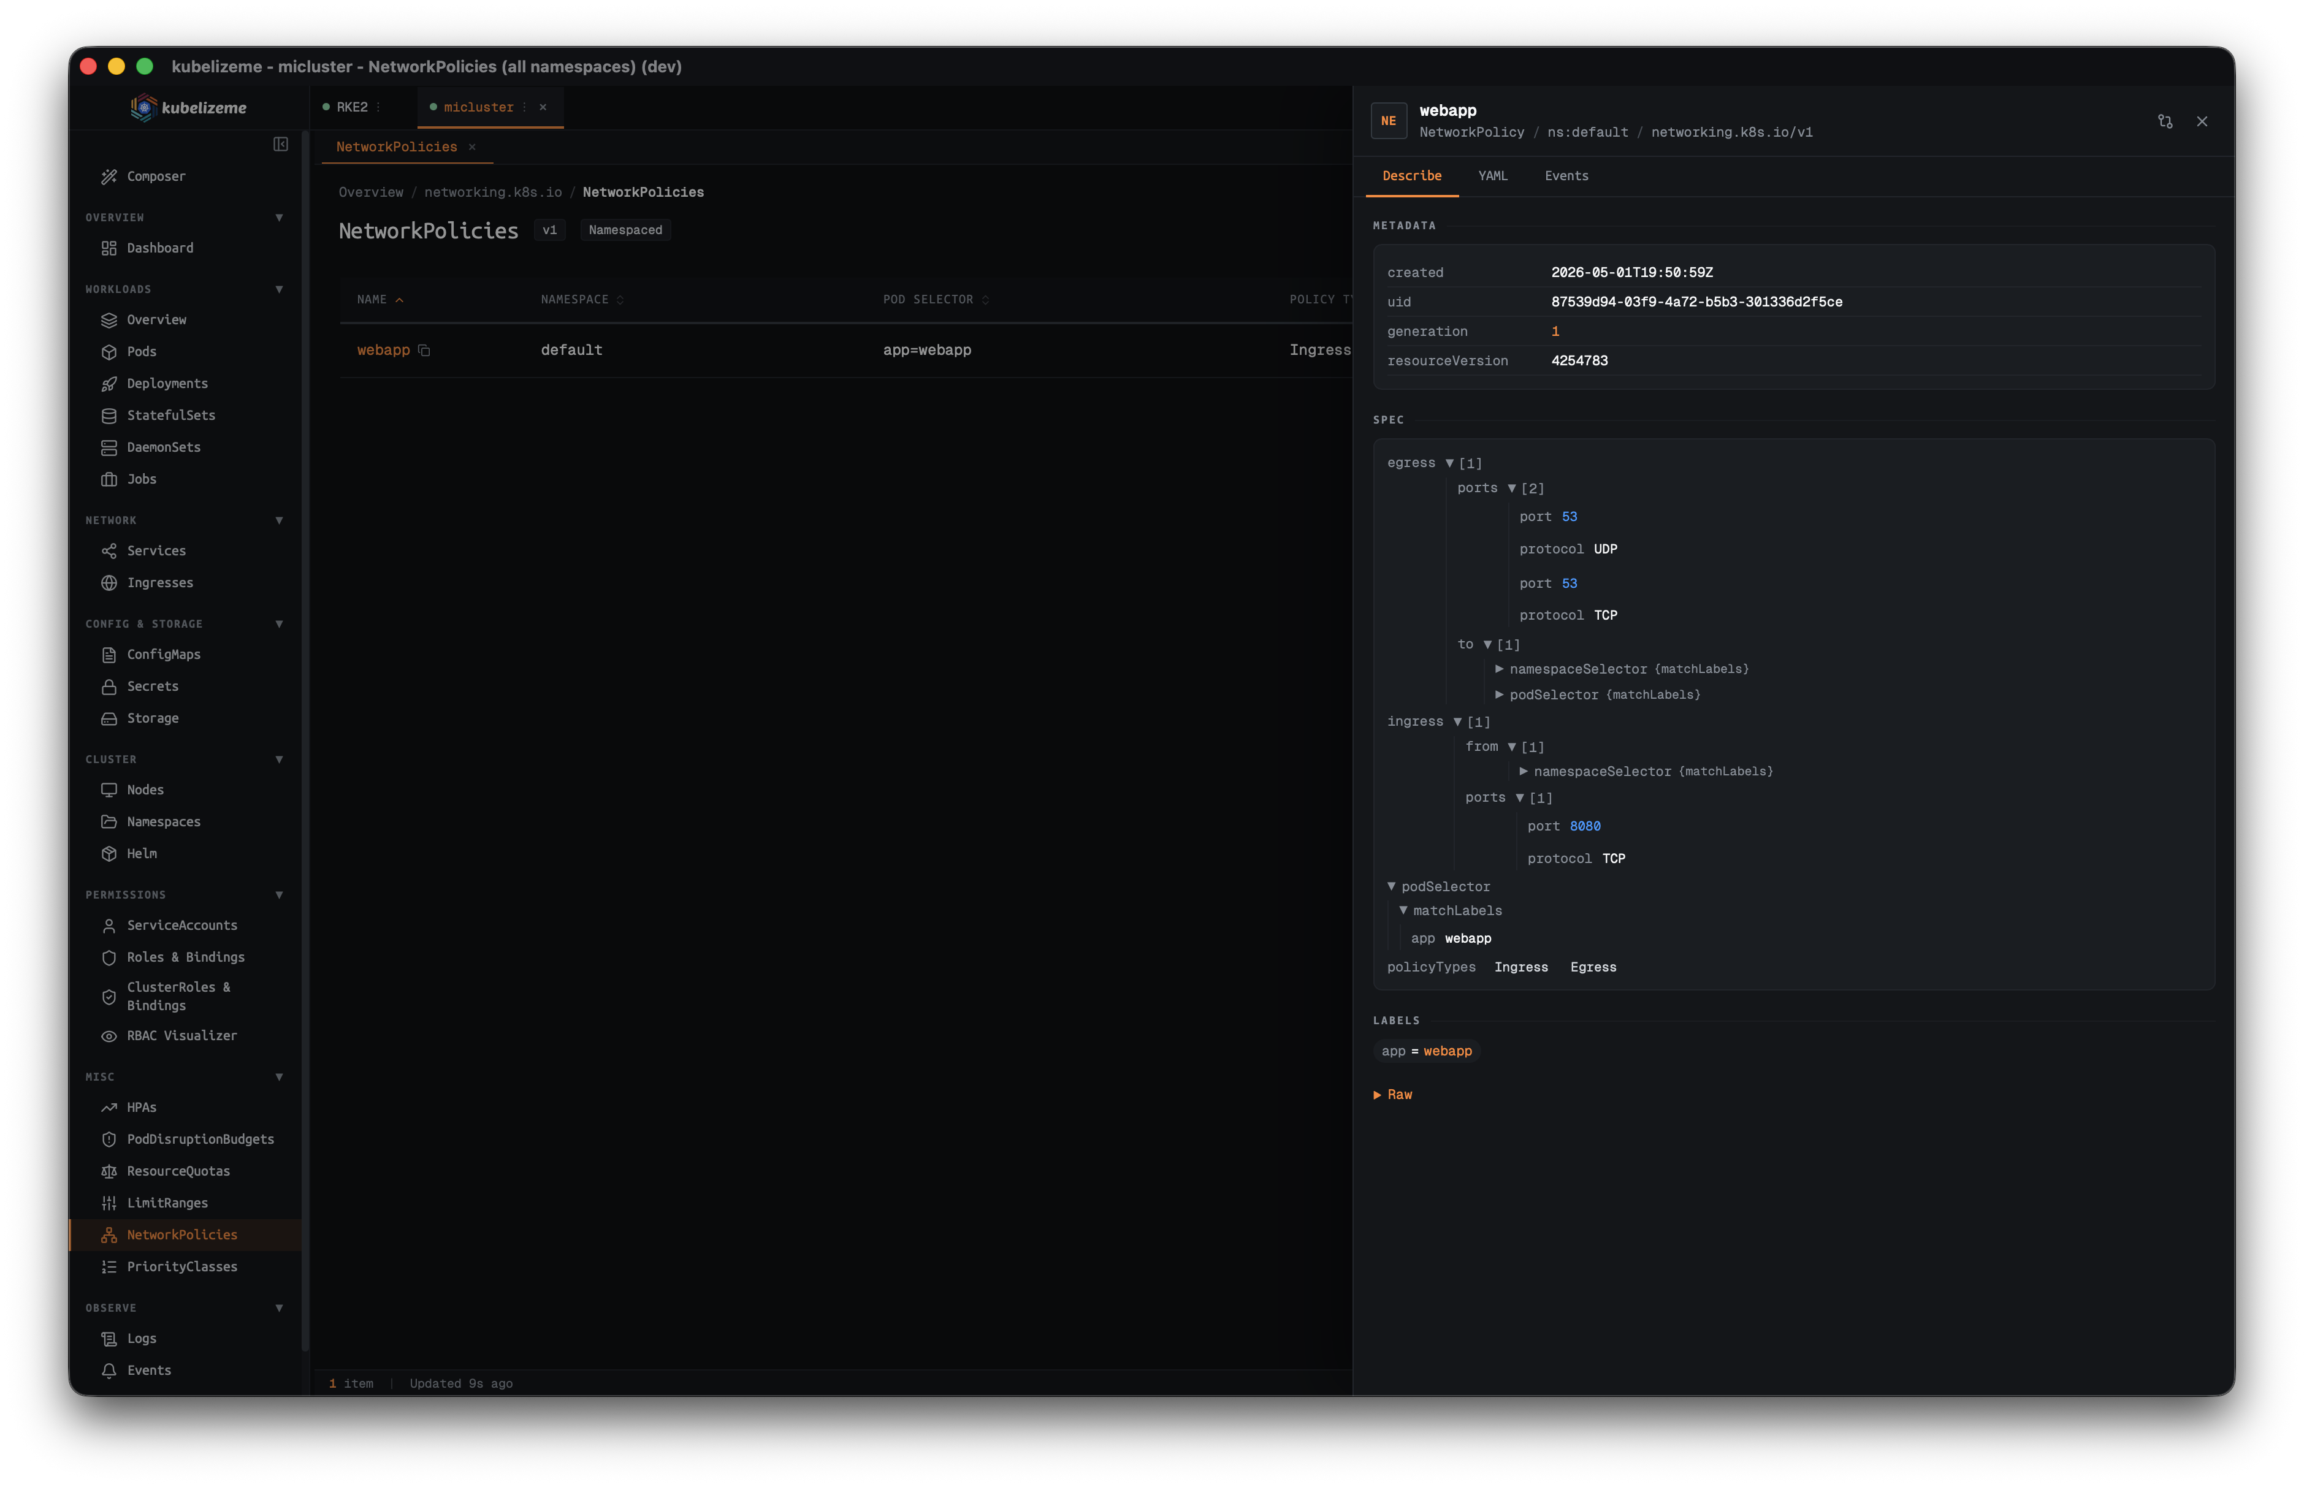Screen dimensions: 2304x1487
Task: Switch to the RKE2 cluster tab
Action: pos(353,107)
